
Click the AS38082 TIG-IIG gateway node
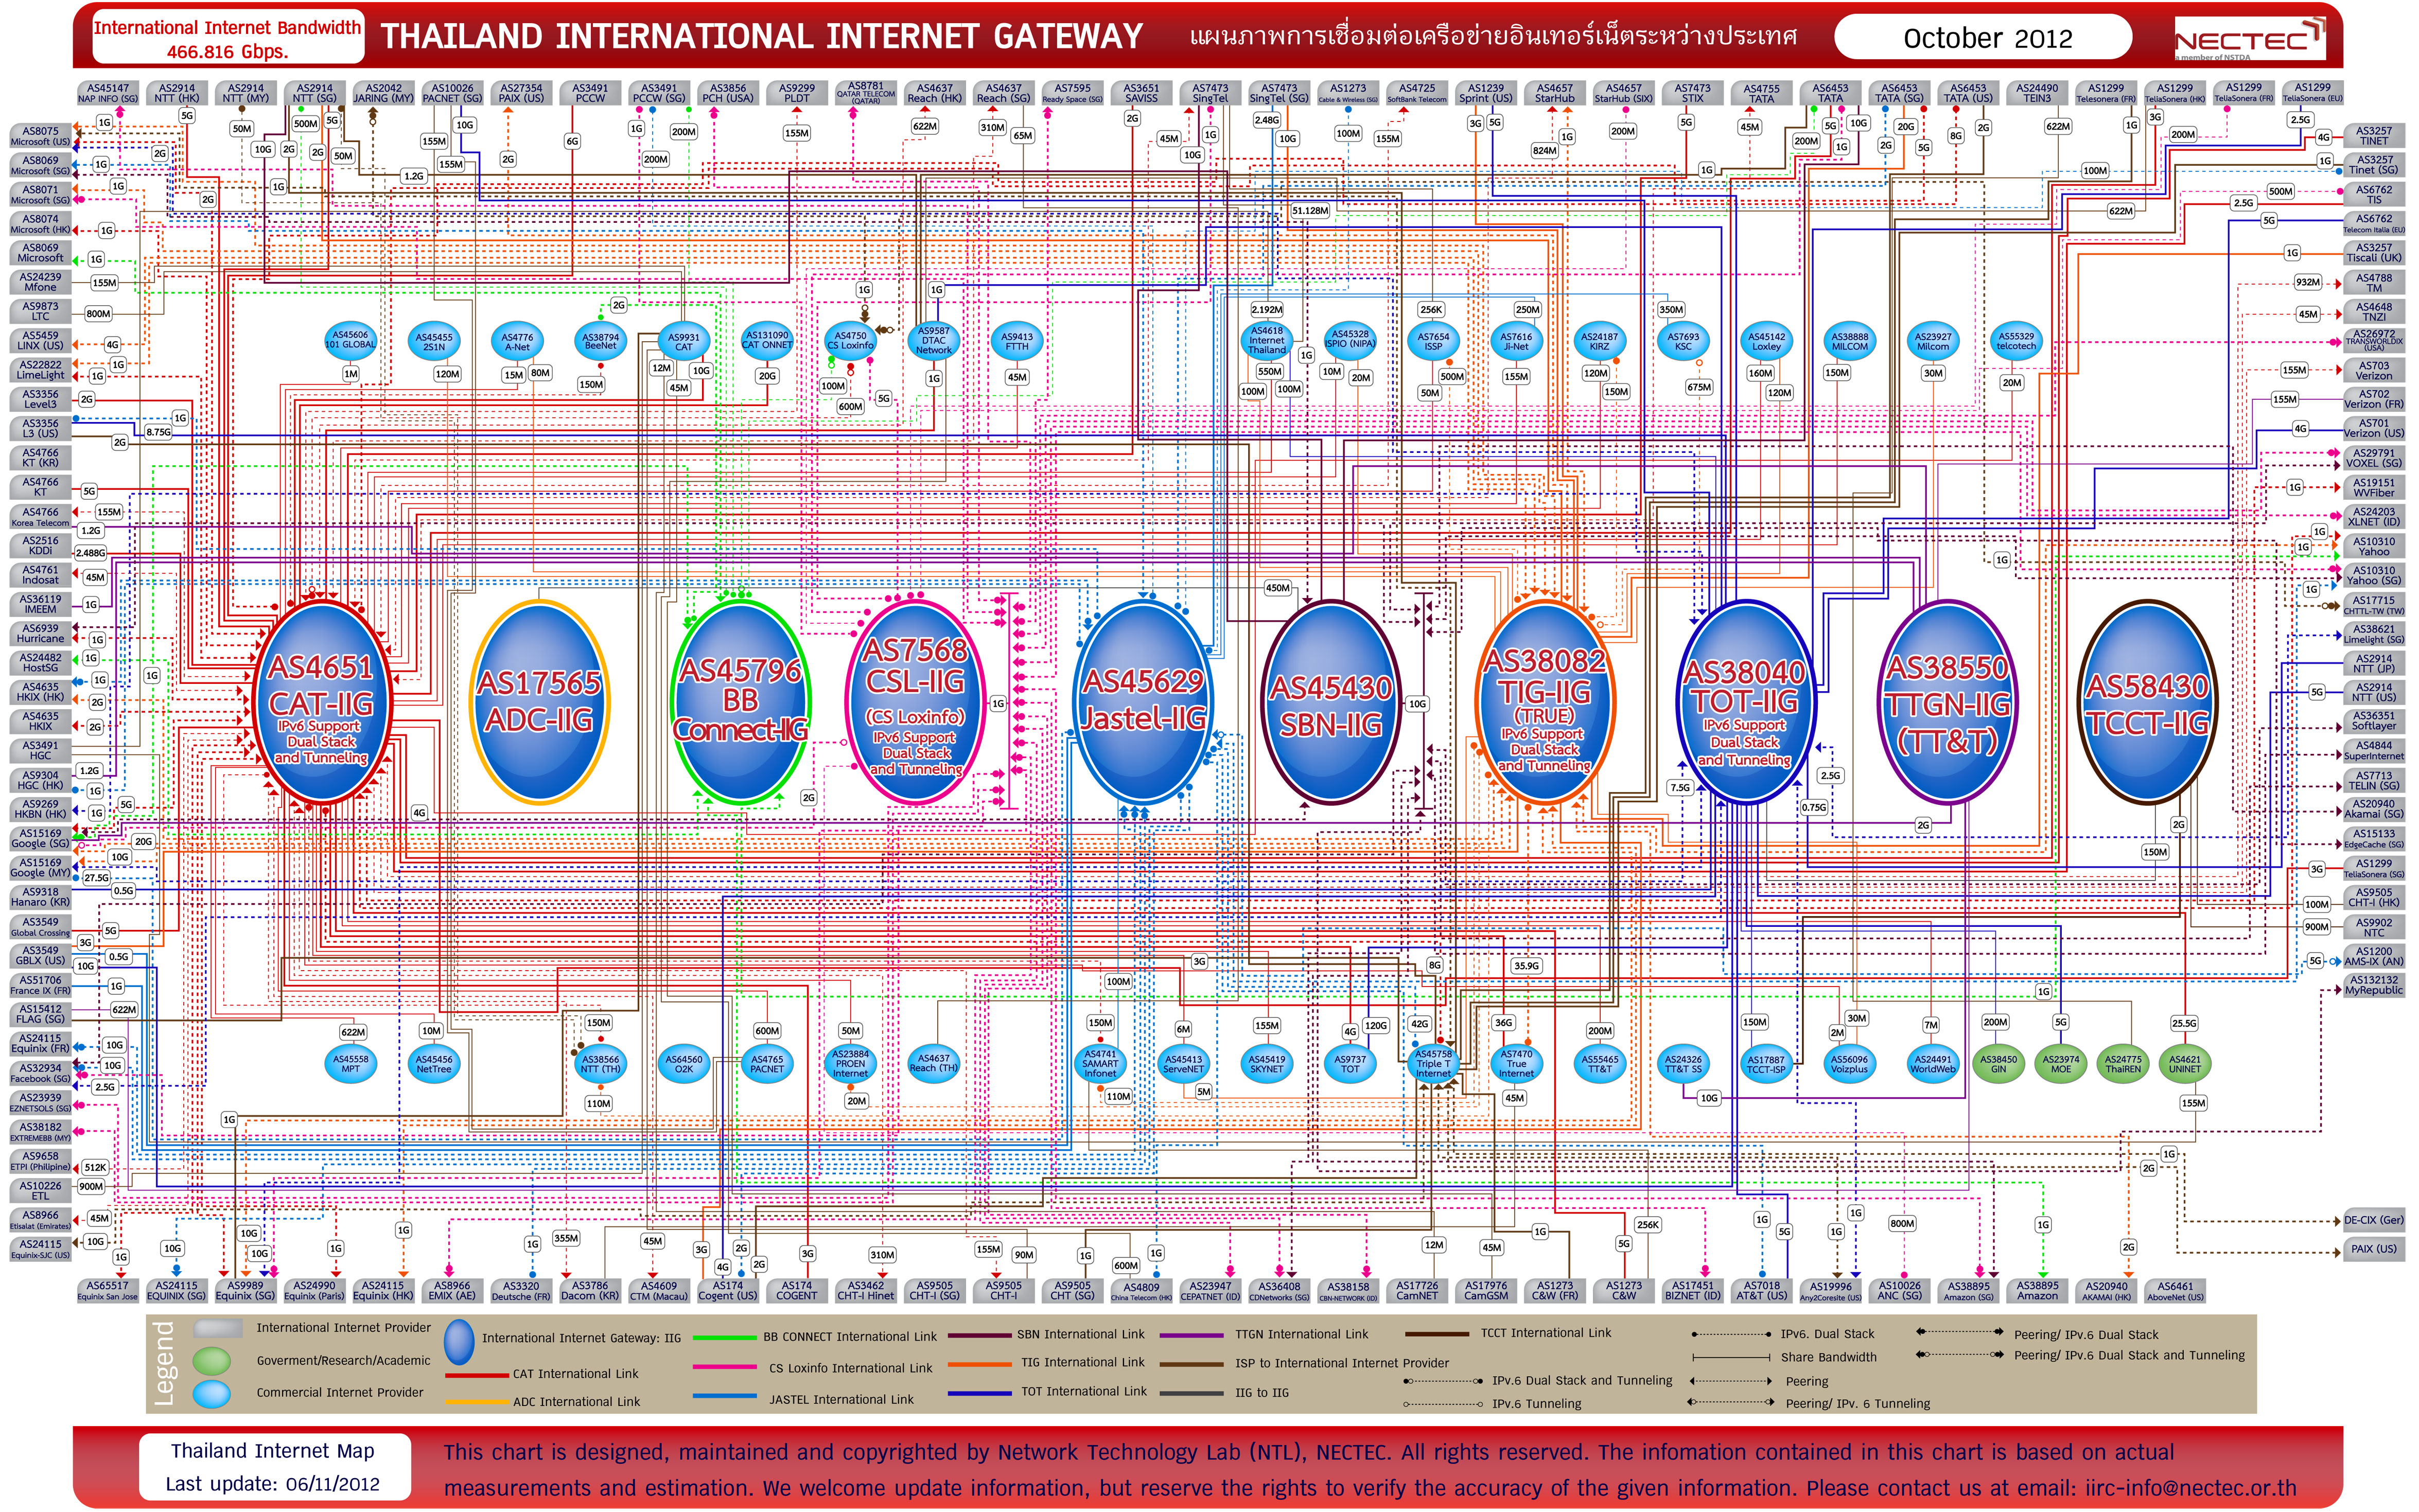tap(1545, 702)
